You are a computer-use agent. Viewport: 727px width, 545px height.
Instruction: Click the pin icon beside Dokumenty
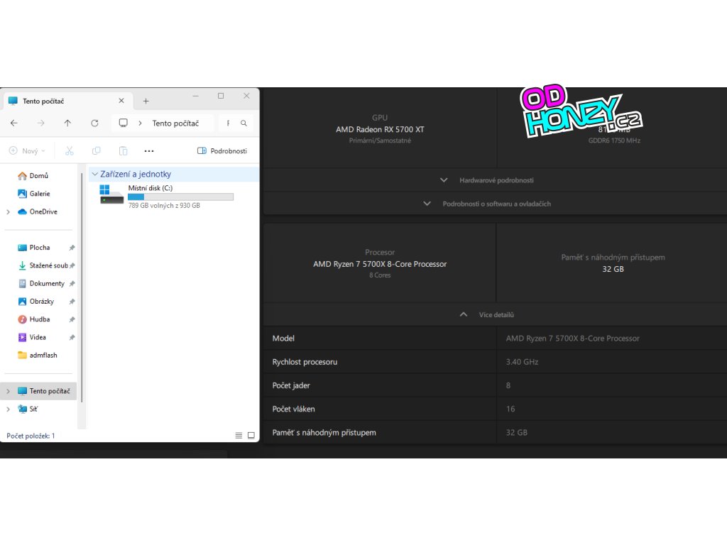(72, 284)
